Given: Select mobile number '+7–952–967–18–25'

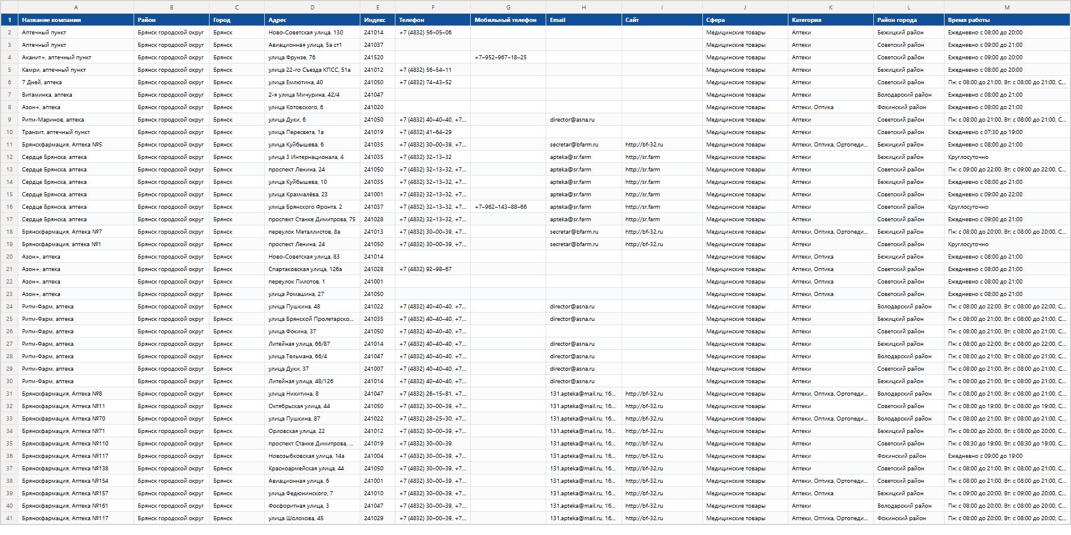Looking at the screenshot, I should point(508,58).
